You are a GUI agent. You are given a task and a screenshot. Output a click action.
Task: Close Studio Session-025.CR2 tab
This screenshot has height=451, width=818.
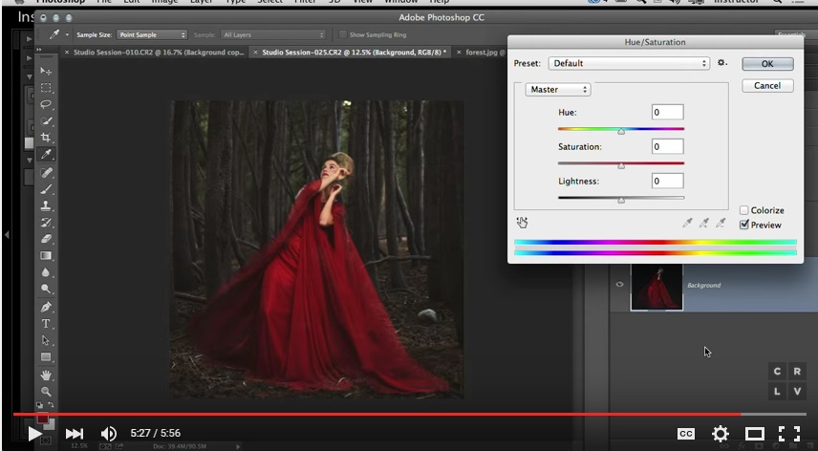click(x=255, y=53)
